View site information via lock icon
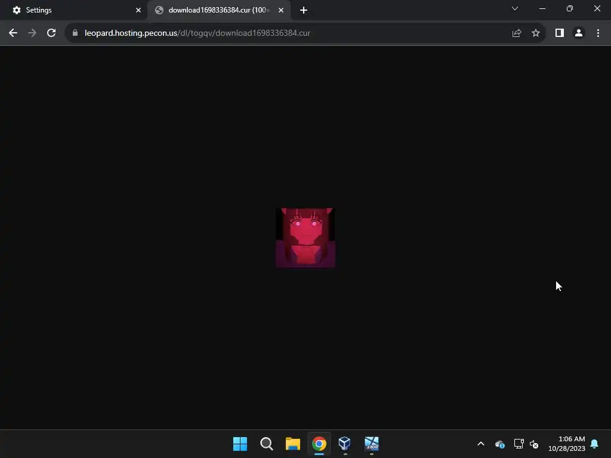This screenshot has height=458, width=611. 75,33
